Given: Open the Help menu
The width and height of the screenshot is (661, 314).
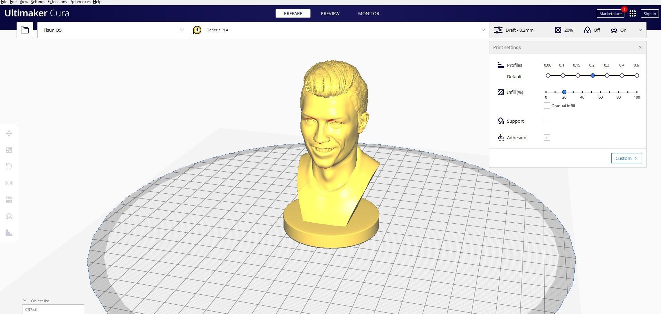Looking at the screenshot, I should 97,2.
